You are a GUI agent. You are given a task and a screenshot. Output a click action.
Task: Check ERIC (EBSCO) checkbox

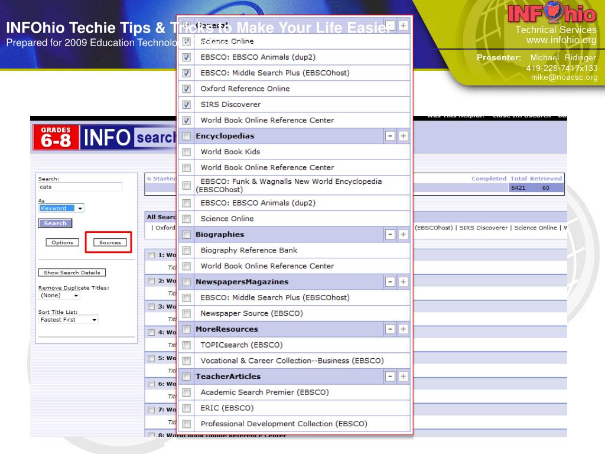tap(186, 408)
